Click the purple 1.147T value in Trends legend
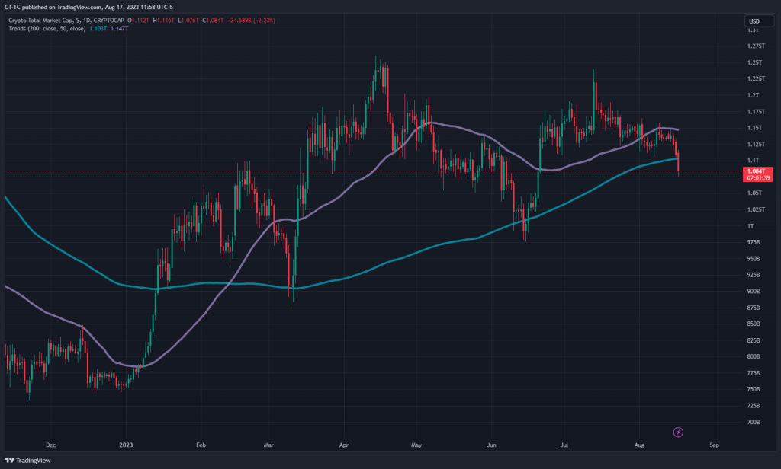The height and width of the screenshot is (469, 781). (x=121, y=27)
